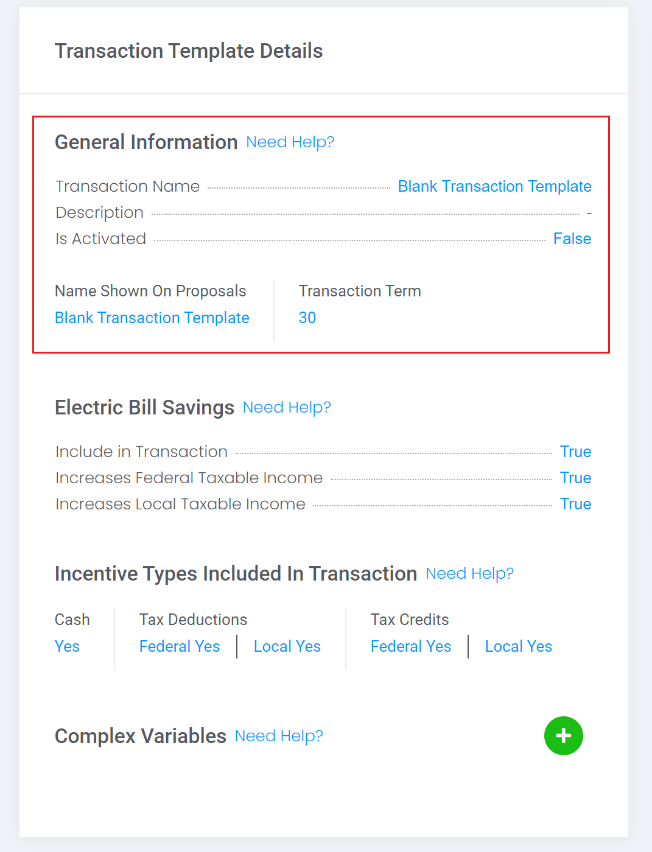Toggle Increases Local Taxable Income value
Screen dimensions: 652x852
click(575, 504)
